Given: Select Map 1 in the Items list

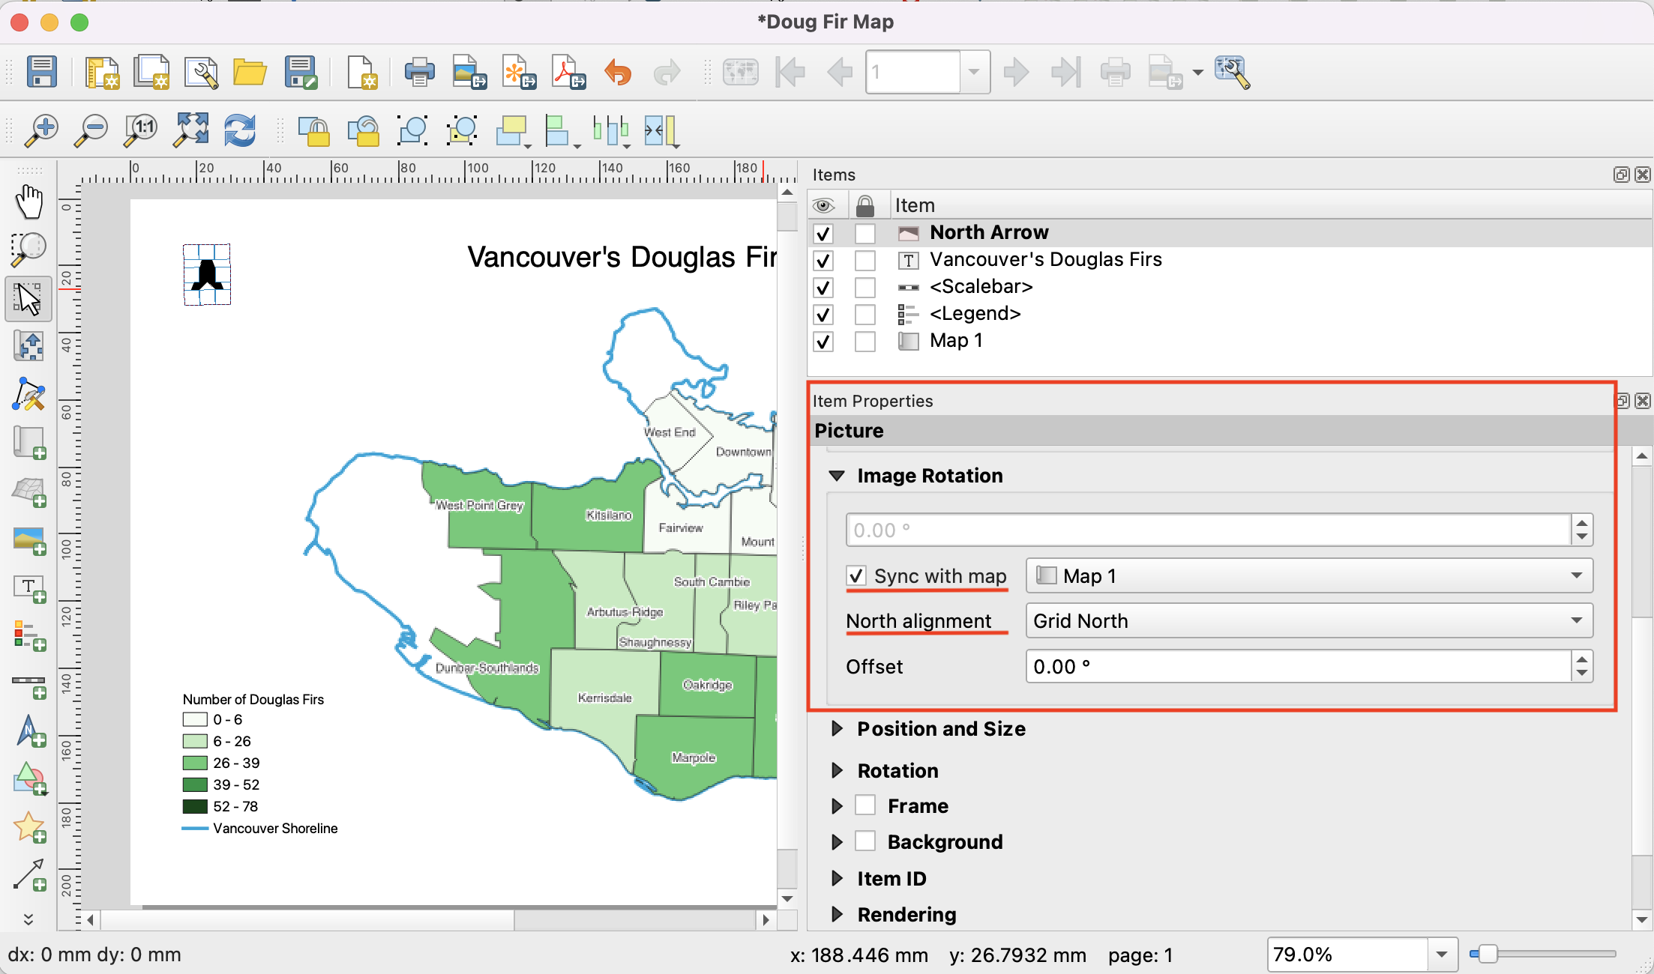Looking at the screenshot, I should click(x=955, y=341).
